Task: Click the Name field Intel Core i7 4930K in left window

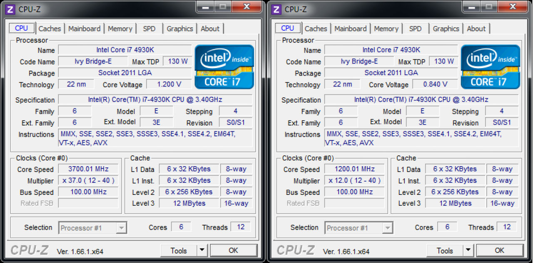Action: (125, 50)
